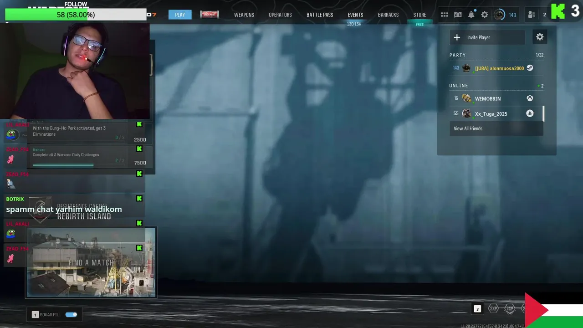Open the BATTLE PASS tab
This screenshot has height=328, width=583.
(320, 15)
